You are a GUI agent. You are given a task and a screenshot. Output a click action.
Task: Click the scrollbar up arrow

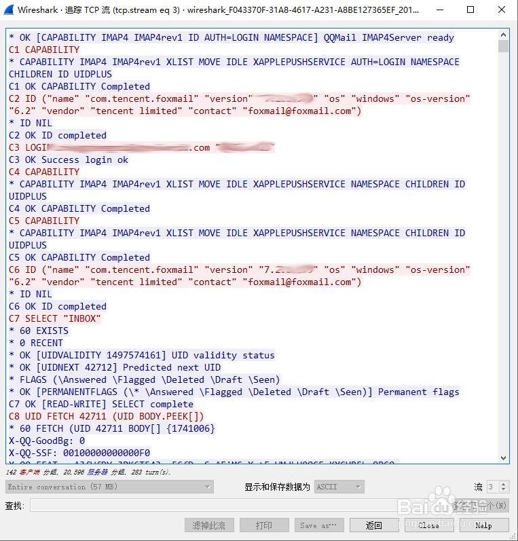click(503, 35)
